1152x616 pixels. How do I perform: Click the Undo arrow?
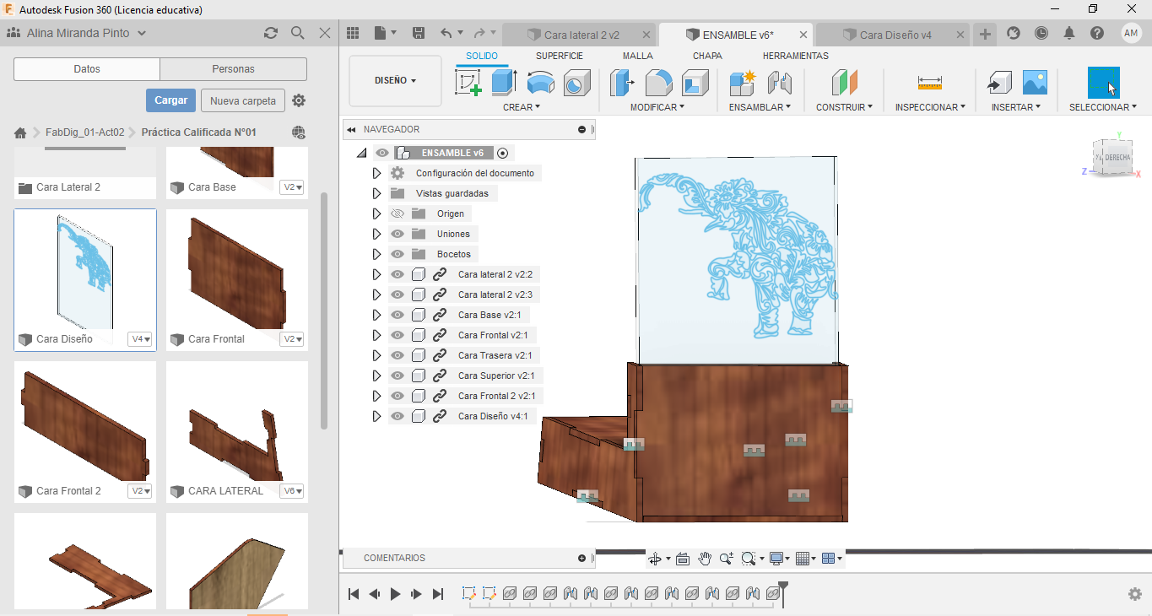point(446,33)
